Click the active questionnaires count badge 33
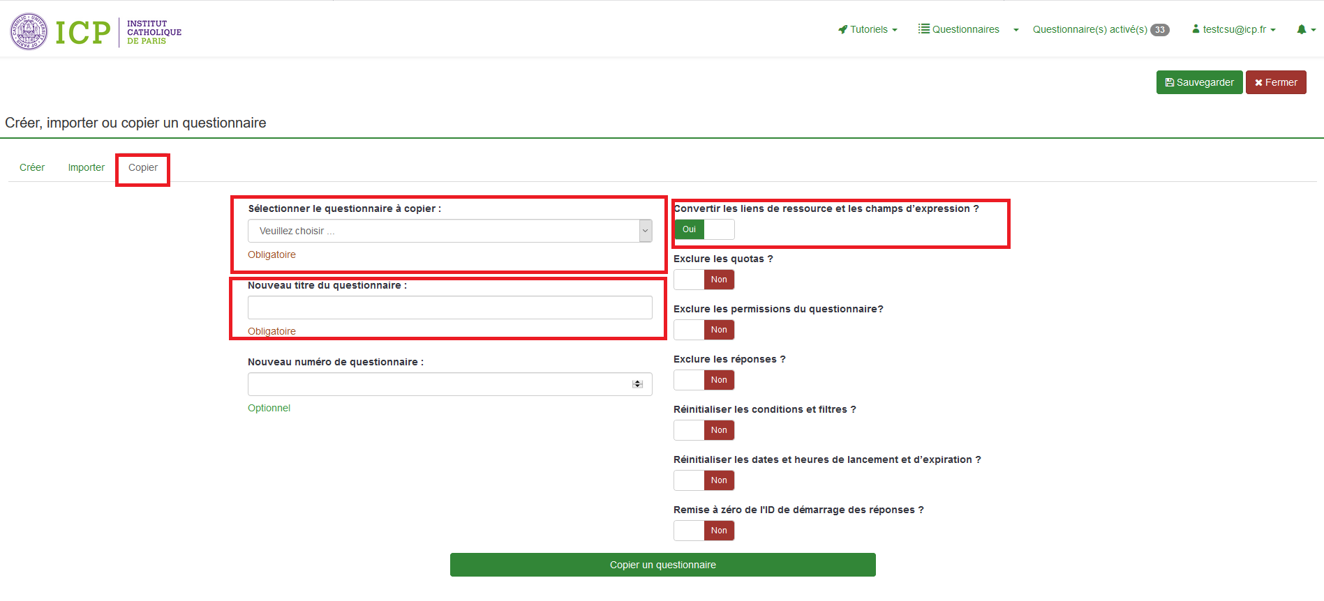The height and width of the screenshot is (601, 1324). tap(1159, 30)
